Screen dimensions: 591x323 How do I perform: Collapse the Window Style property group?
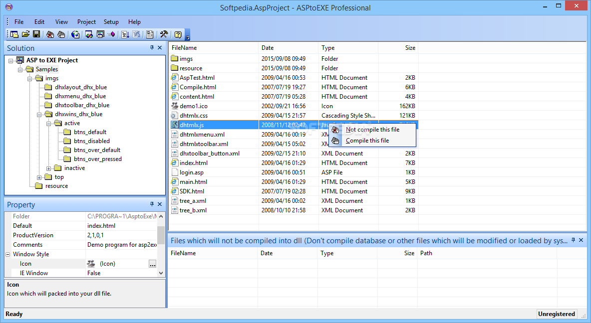click(7, 255)
